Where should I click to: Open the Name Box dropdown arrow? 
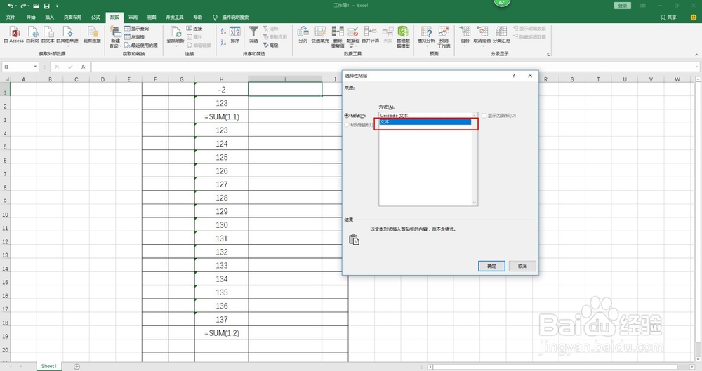pyautogui.click(x=35, y=67)
